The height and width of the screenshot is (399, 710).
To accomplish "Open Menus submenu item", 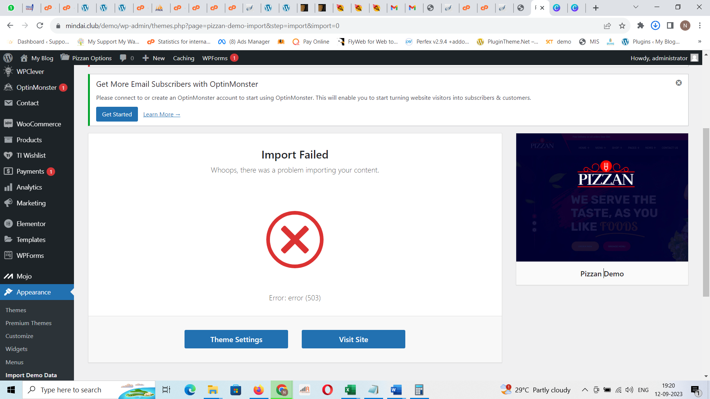I will (x=14, y=362).
